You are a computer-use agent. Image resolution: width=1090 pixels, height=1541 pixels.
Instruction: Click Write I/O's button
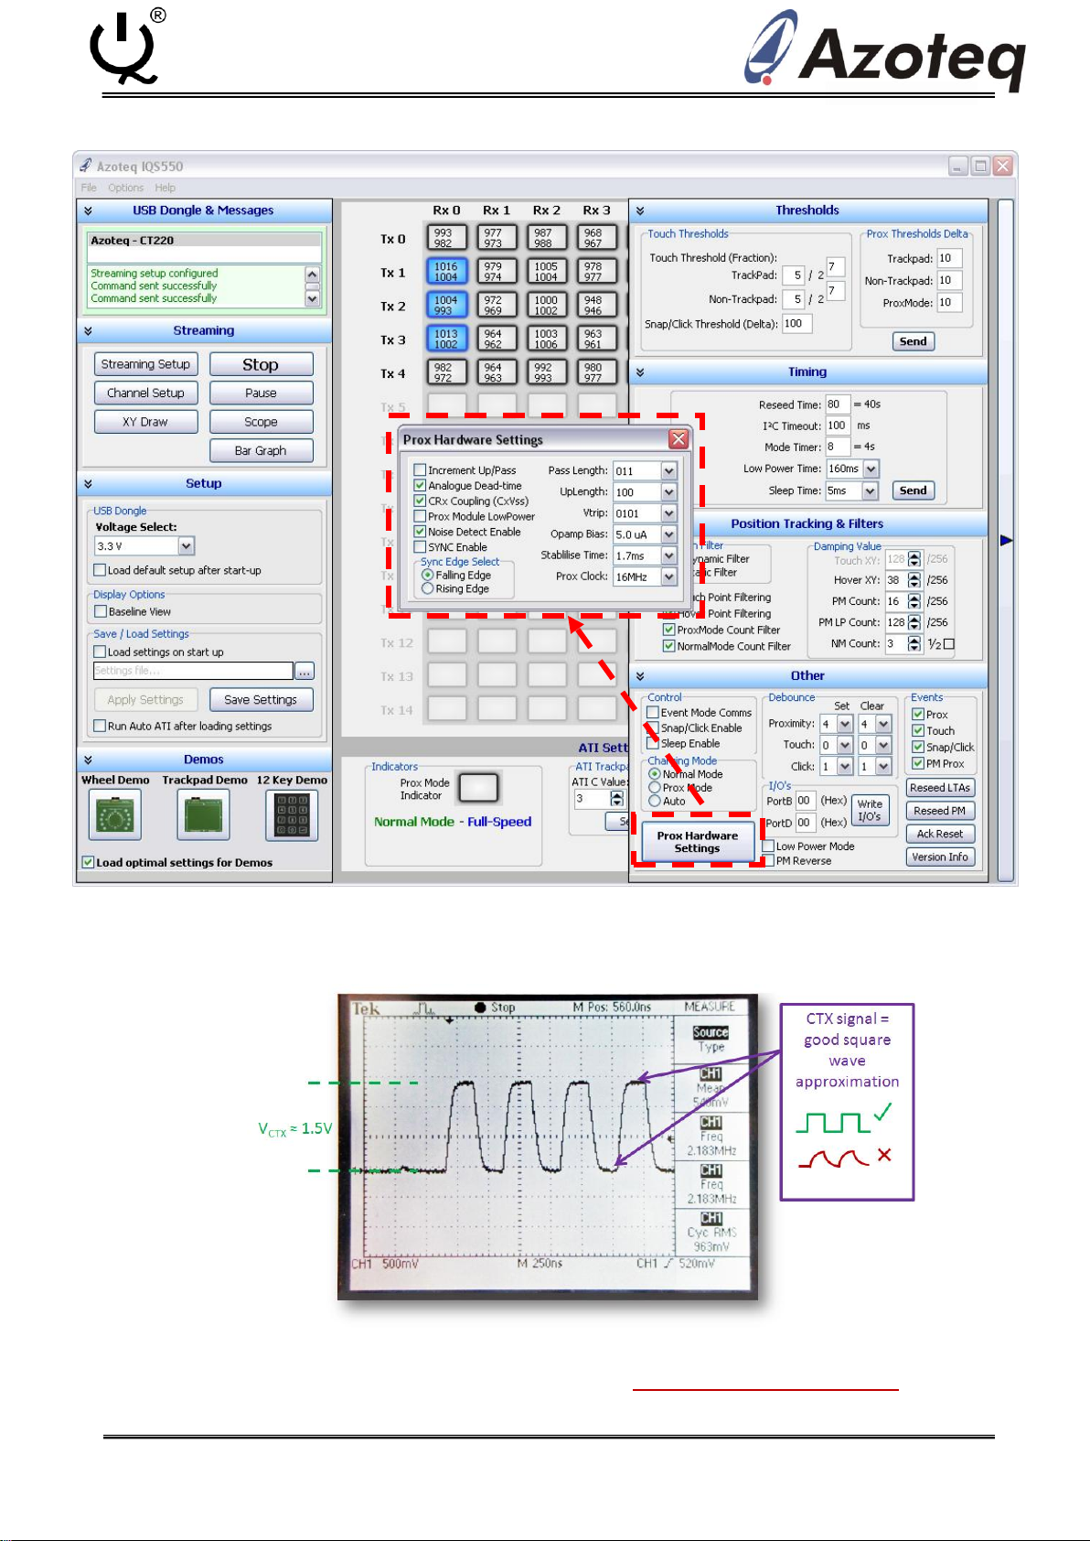pos(870,811)
